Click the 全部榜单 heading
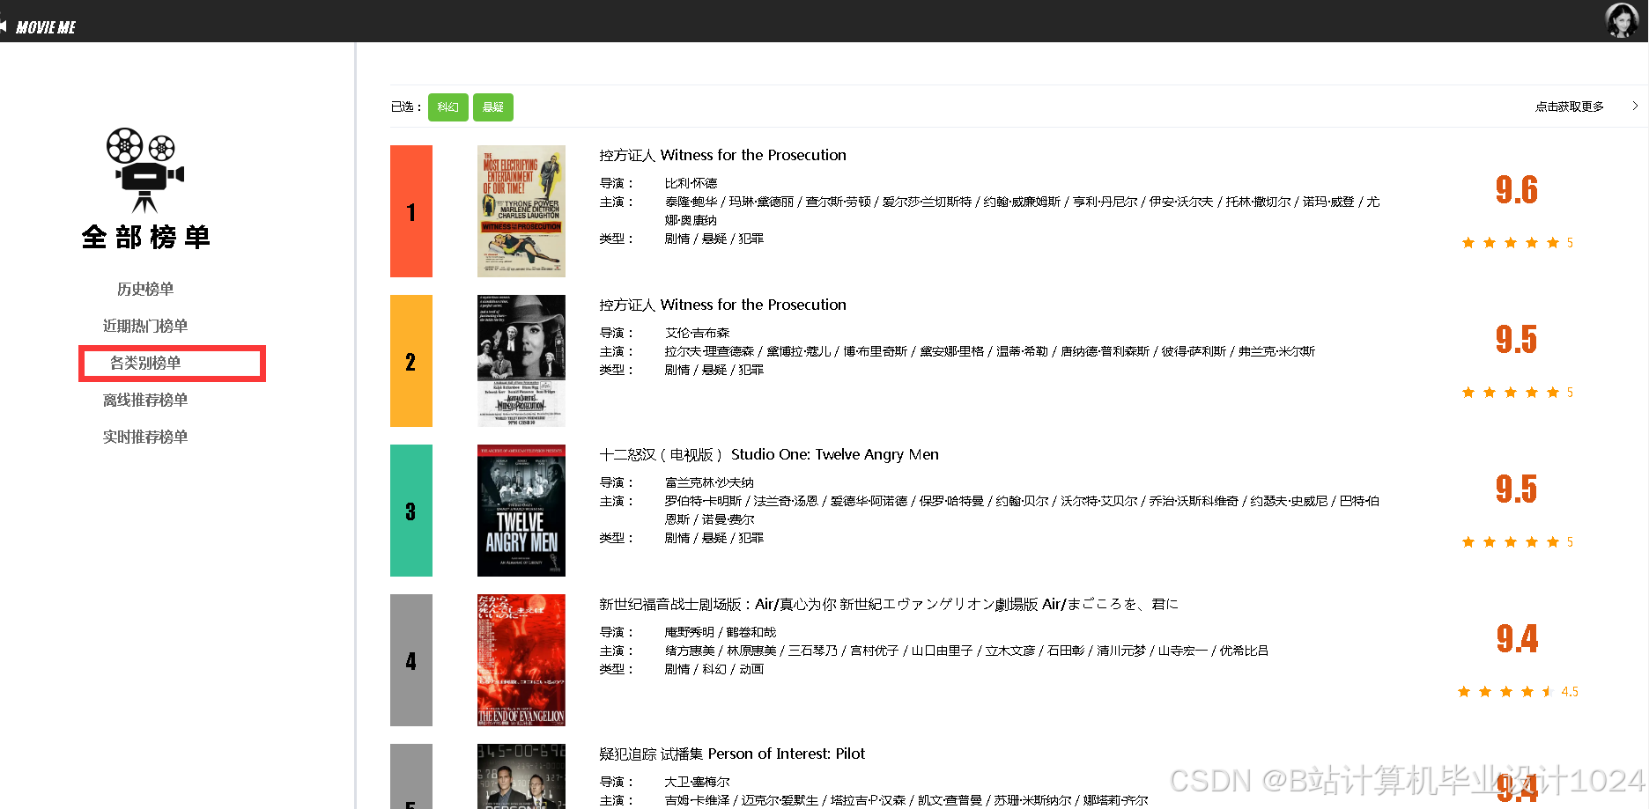This screenshot has height=809, width=1649. 145,237
